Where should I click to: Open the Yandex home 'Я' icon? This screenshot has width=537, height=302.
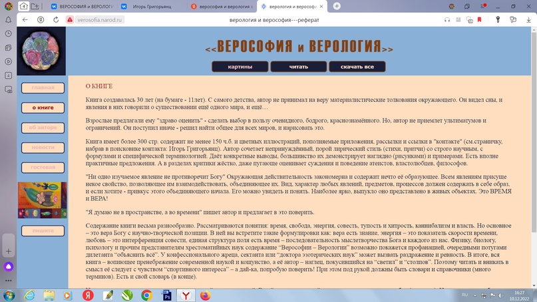[41, 20]
